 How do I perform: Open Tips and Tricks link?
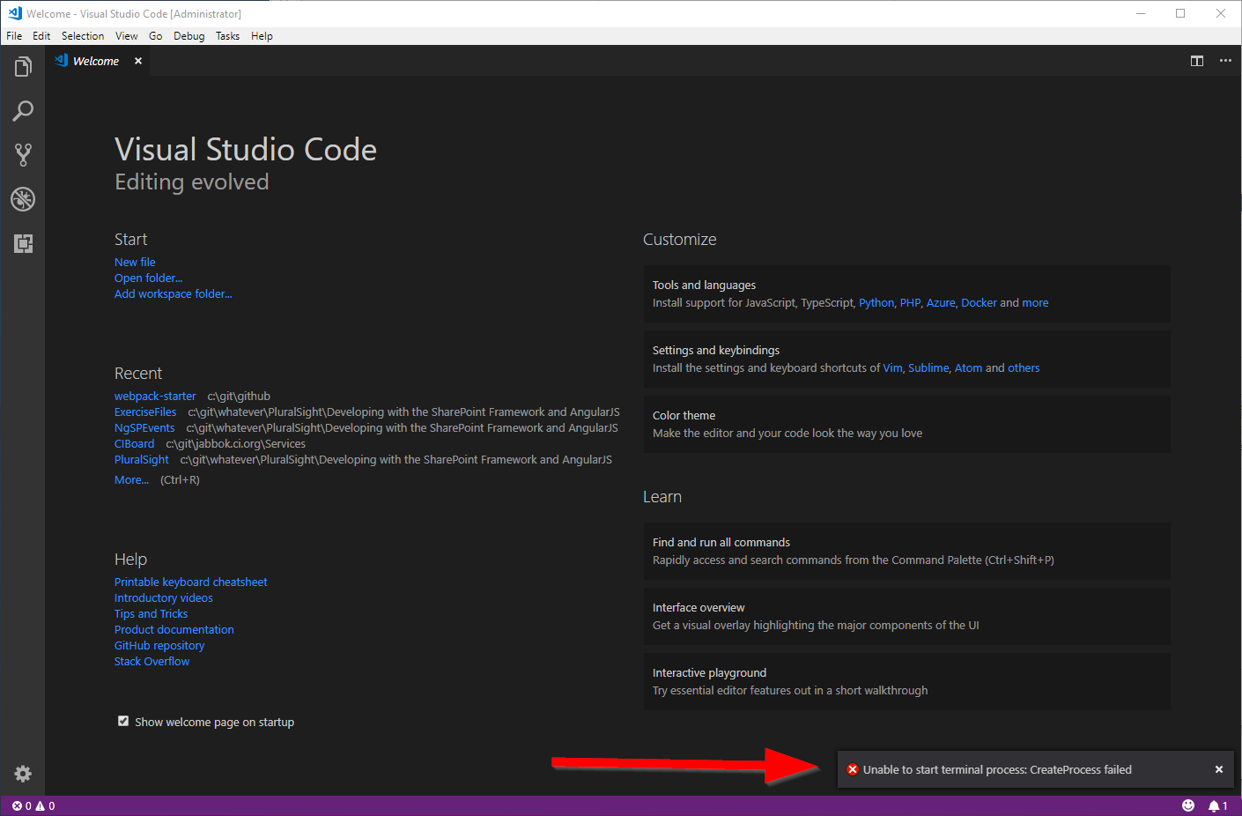coord(151,613)
